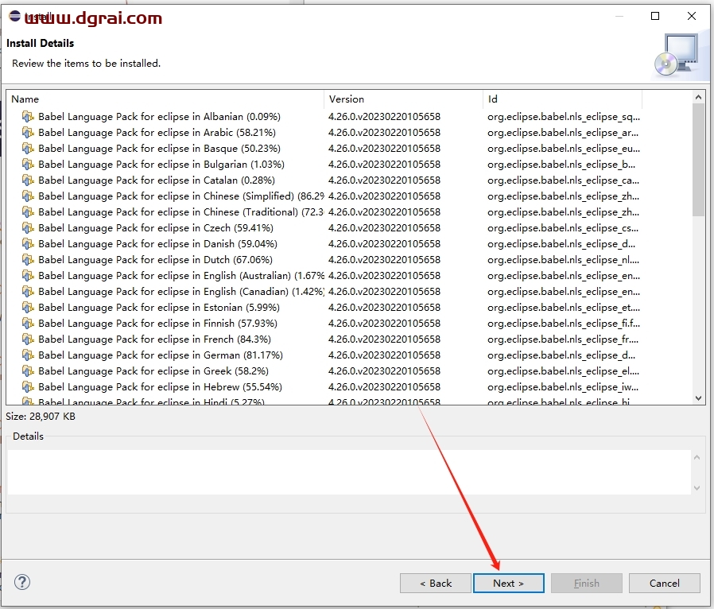Click the English (Australian) pack feature icon
Image resolution: width=714 pixels, height=609 pixels.
coord(28,276)
